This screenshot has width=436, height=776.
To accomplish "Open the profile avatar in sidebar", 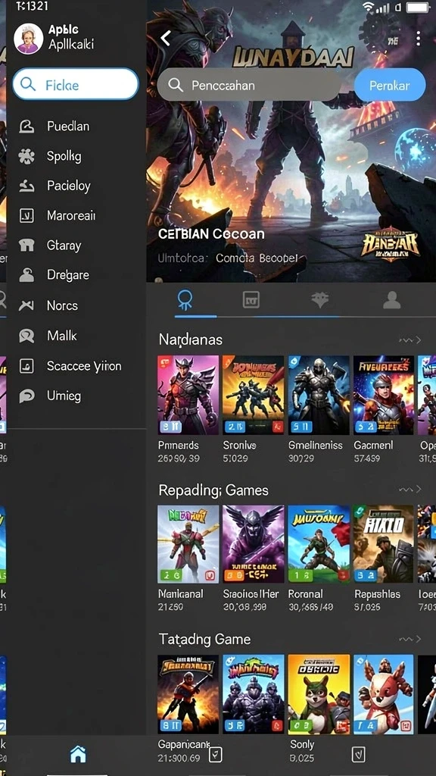I will pyautogui.click(x=28, y=38).
